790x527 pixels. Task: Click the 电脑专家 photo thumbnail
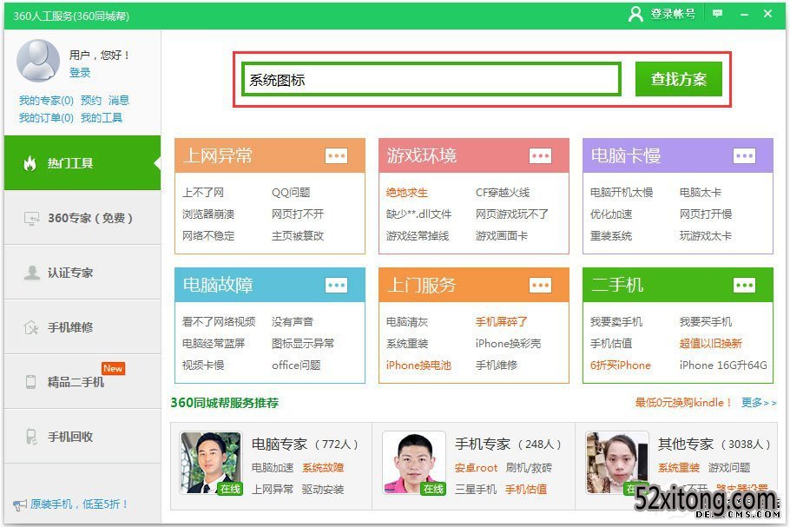click(211, 463)
